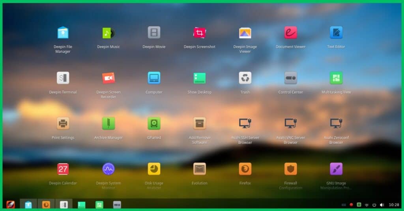Click the Terminal icon in the dock
Image resolution: width=404 pixels, height=211 pixels.
tap(64, 205)
